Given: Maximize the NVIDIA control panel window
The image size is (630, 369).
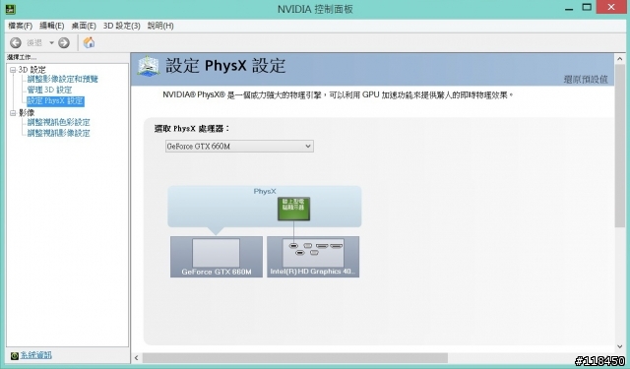Looking at the screenshot, I should 587,7.
